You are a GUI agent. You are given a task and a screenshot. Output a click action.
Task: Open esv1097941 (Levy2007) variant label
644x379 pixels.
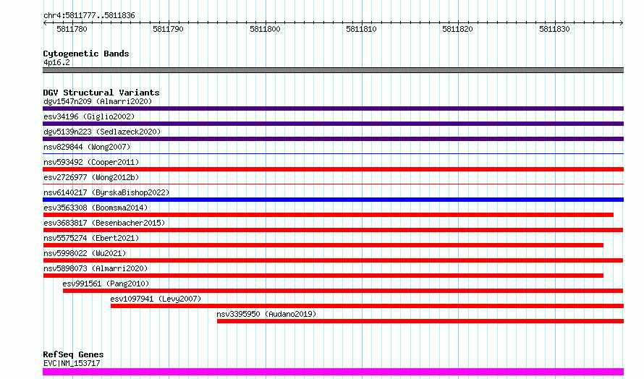(x=156, y=299)
